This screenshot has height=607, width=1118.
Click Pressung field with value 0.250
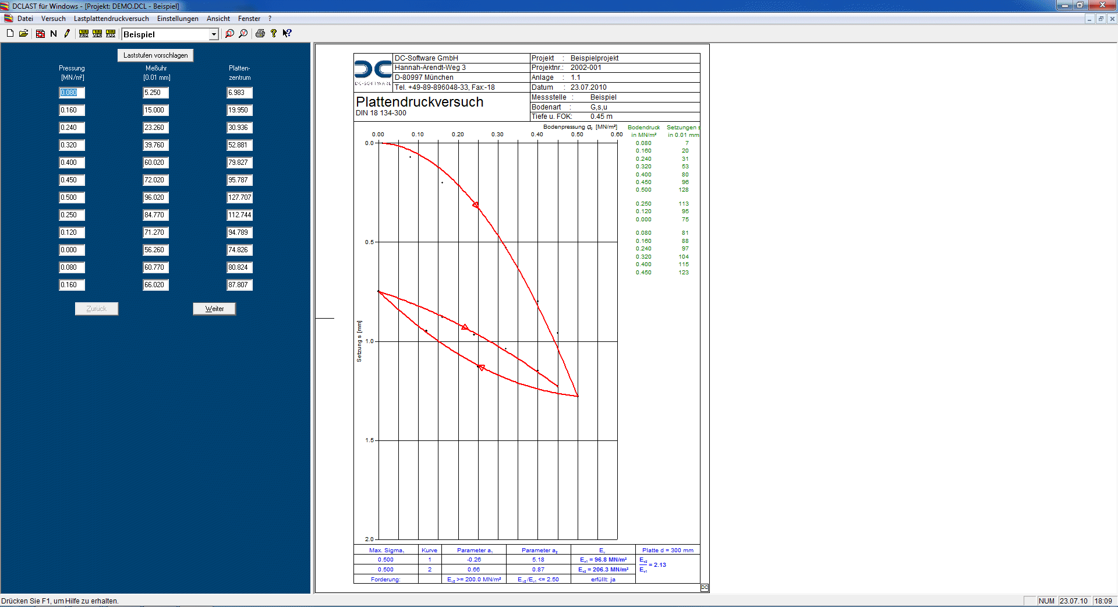click(x=72, y=215)
